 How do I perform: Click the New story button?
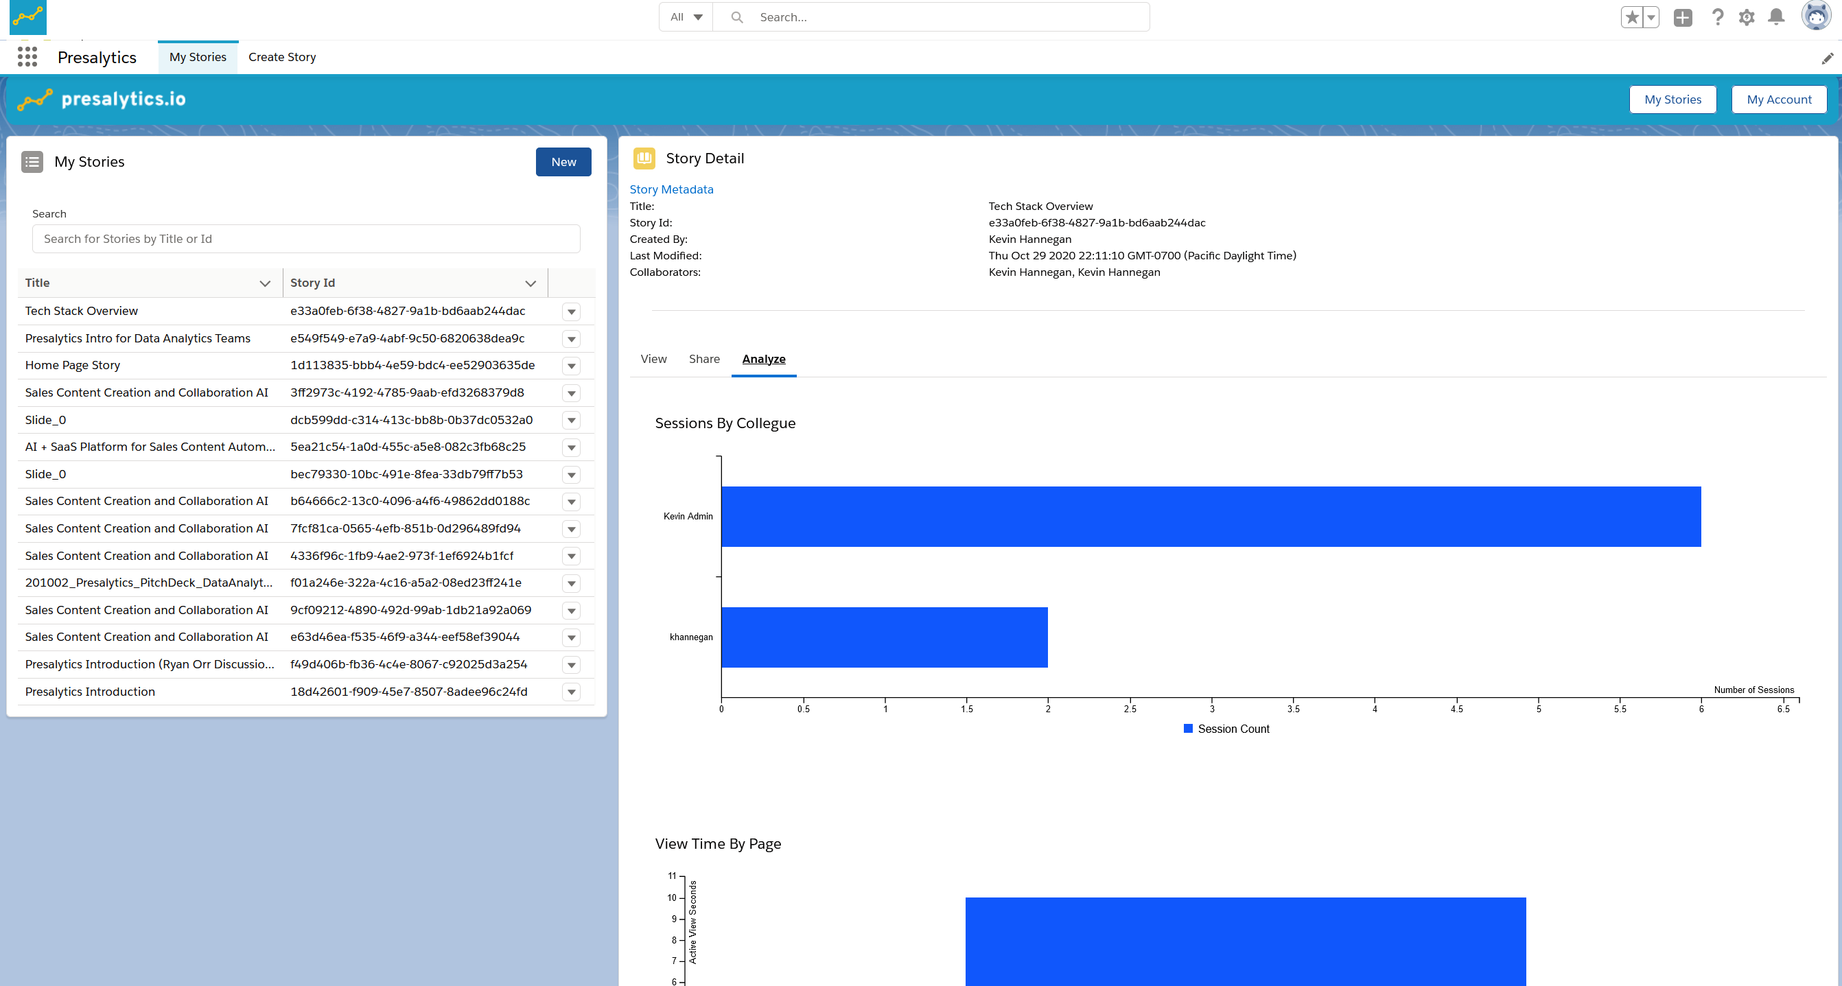click(x=563, y=163)
